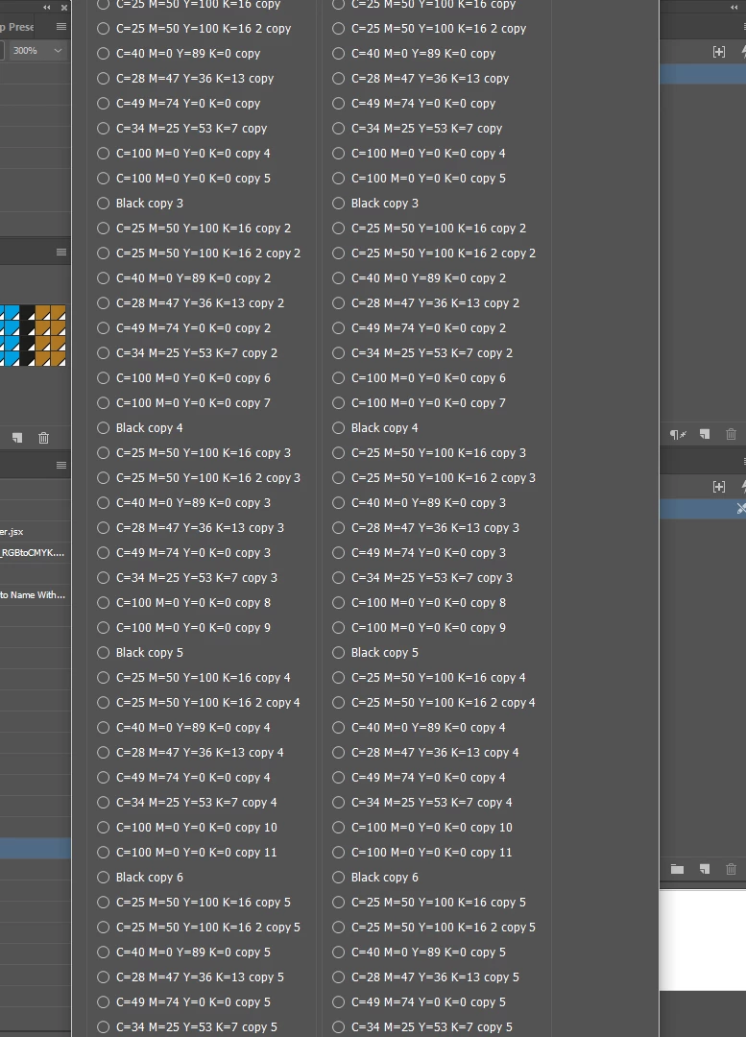Pick right 'C=25 M=50 Y=100 K=16 copy 5' radio
The image size is (746, 1037).
339,902
